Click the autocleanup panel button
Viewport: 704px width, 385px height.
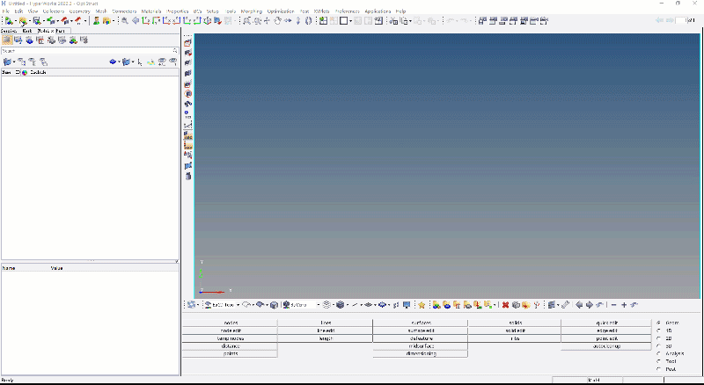[x=606, y=346]
